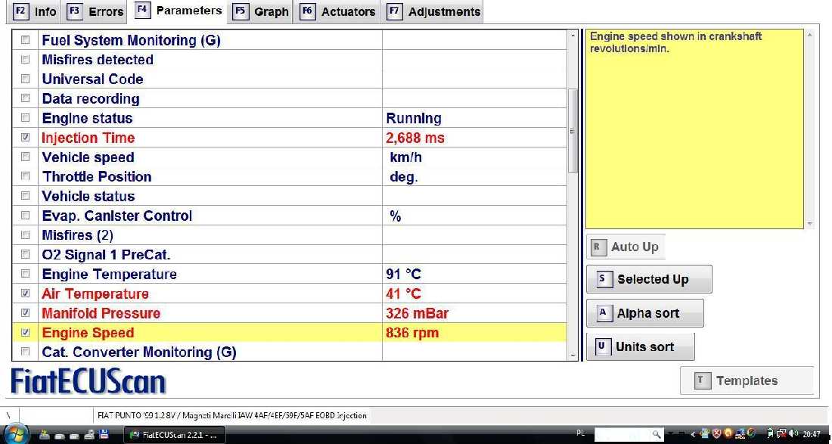
Task: Check the Data recording checkbox
Action: 25,98
